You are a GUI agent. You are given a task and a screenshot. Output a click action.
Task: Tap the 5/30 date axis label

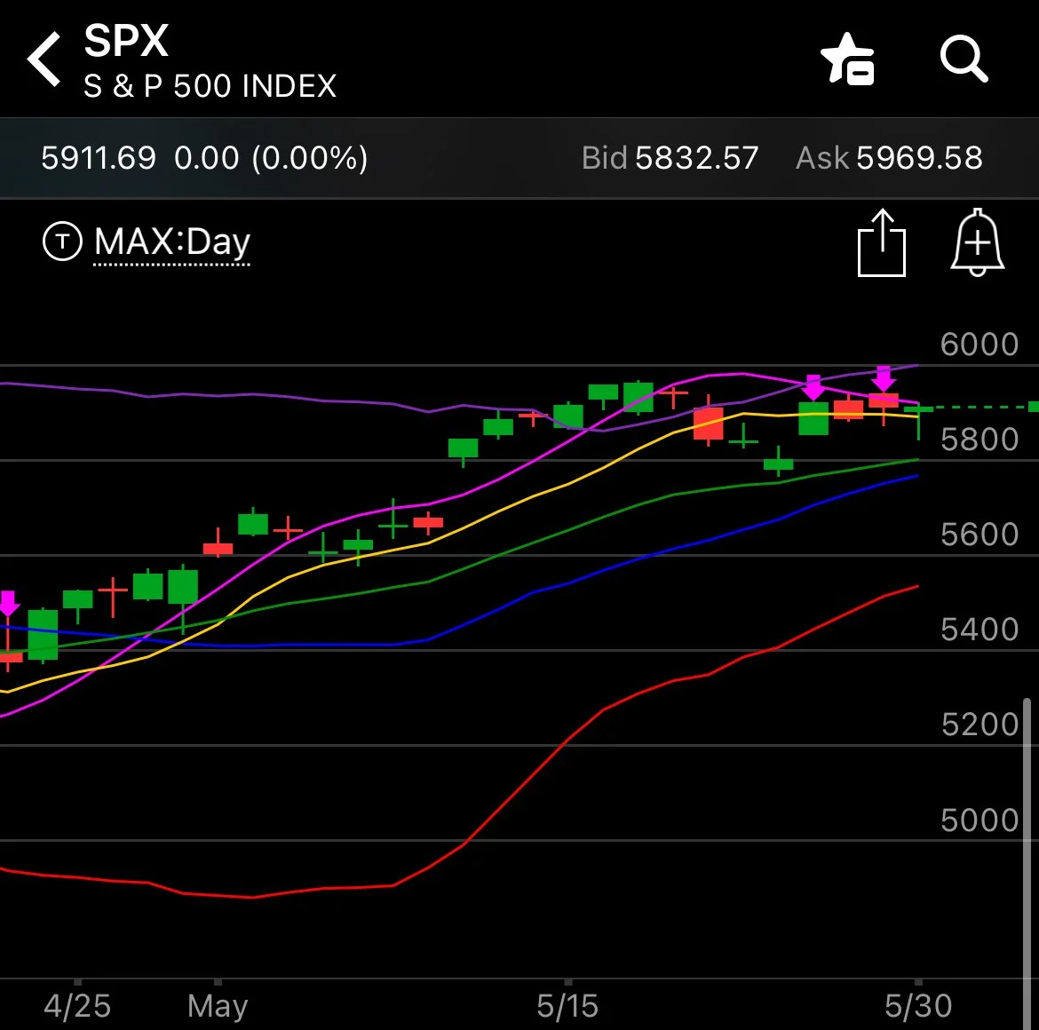918,1006
